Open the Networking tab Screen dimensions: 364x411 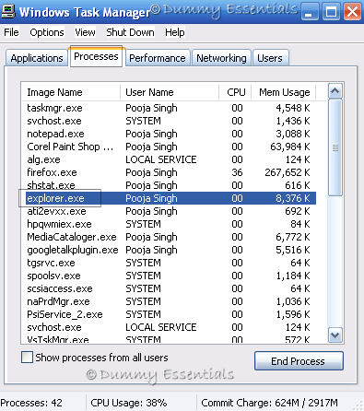coord(221,58)
